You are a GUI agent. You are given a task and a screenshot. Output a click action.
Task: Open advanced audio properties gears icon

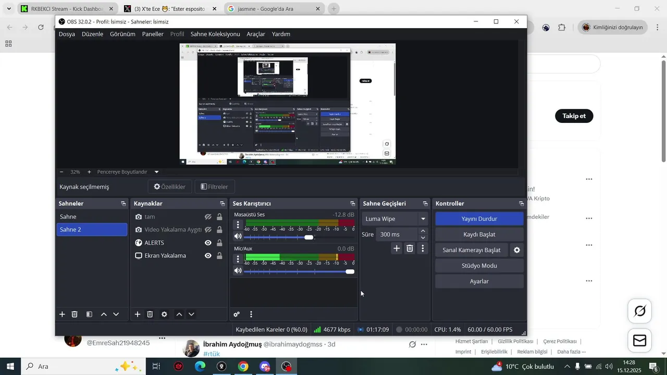(x=237, y=314)
